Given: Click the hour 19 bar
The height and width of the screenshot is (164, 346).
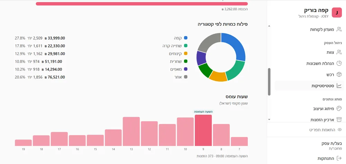Looking at the screenshot, I should point(24,143).
